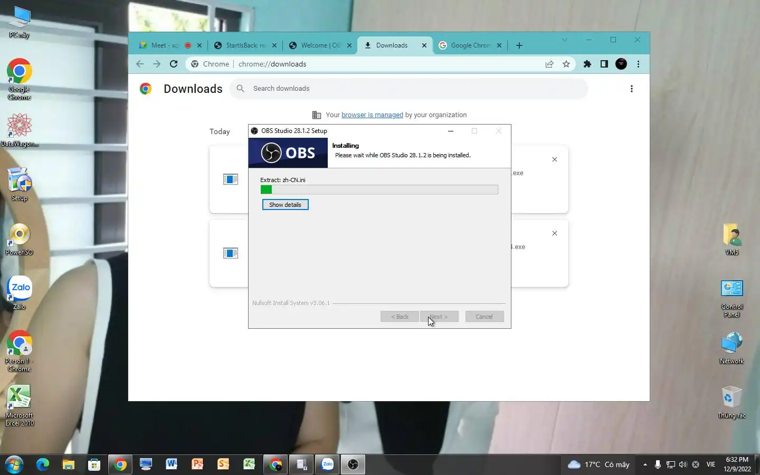Open Zalo desktop shortcut
Screen dimensions: 760x475
click(x=20, y=293)
